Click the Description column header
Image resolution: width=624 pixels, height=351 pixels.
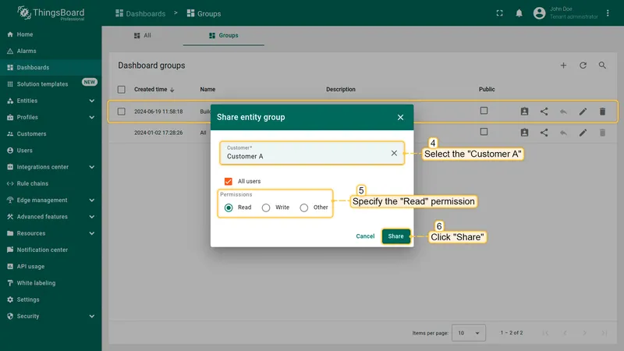coord(341,90)
